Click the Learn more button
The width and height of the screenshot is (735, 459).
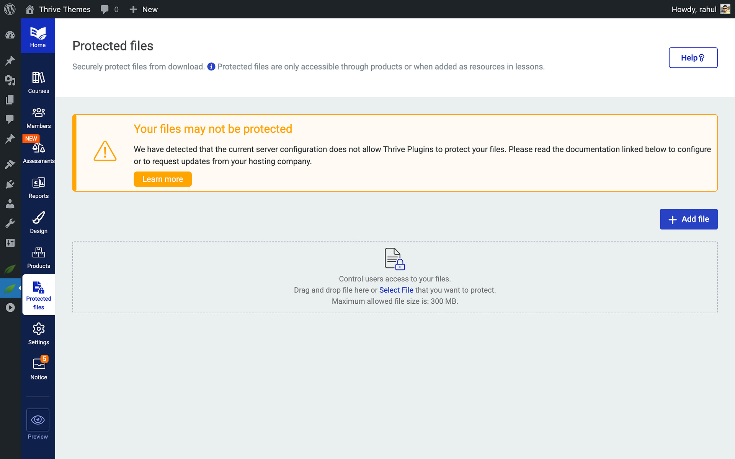(x=162, y=179)
